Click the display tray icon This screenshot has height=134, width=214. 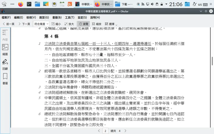click(147, 4)
